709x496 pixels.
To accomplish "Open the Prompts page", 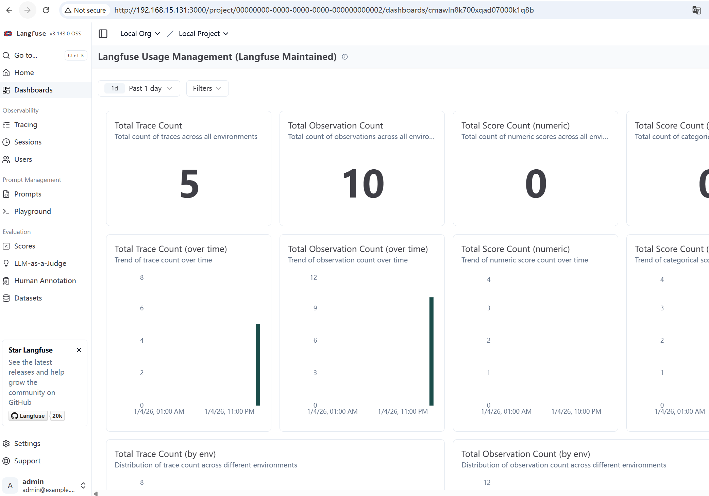I will (27, 194).
